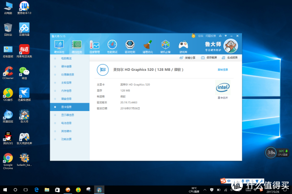Screen dimensions: 292x194
Task: Select 硬件检测 hardware detection tab
Action: pyautogui.click(x=77, y=47)
